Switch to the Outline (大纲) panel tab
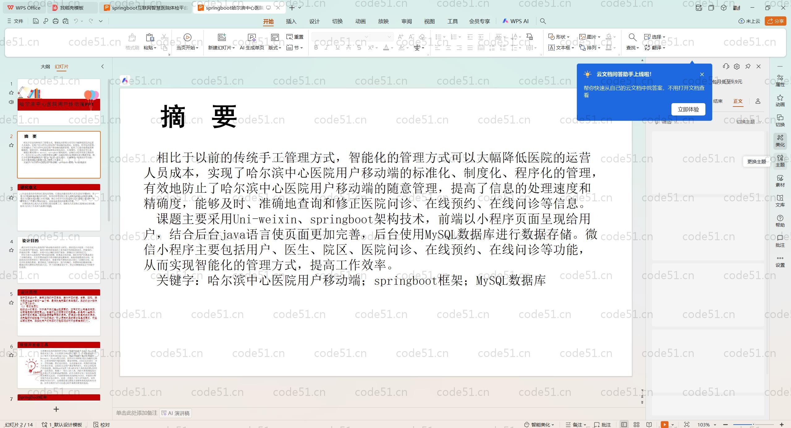 point(45,66)
